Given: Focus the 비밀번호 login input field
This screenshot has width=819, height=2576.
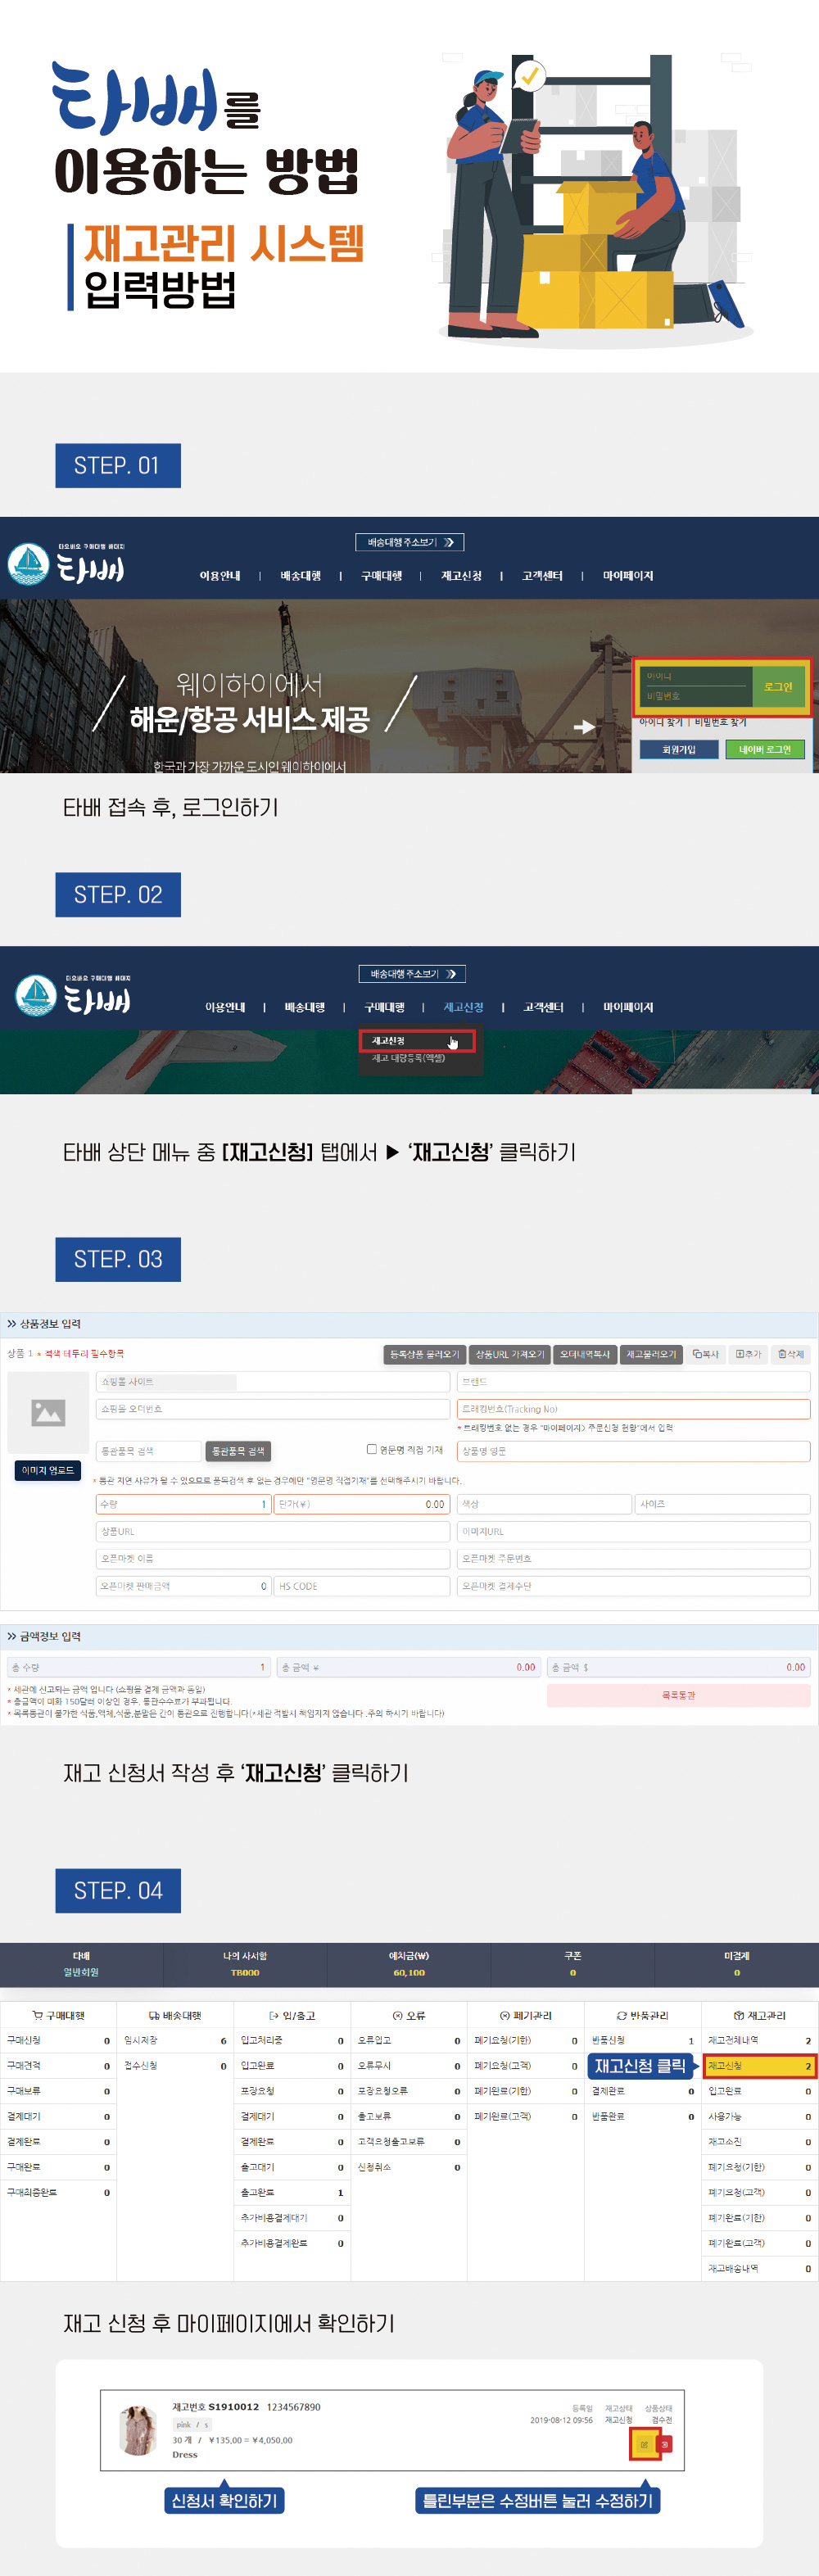Looking at the screenshot, I should point(698,696).
